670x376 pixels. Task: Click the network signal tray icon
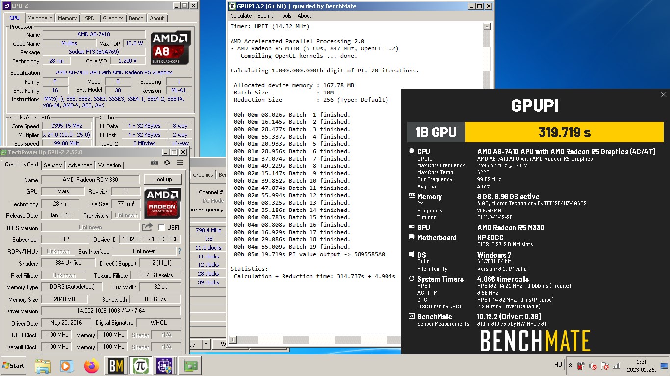click(617, 365)
